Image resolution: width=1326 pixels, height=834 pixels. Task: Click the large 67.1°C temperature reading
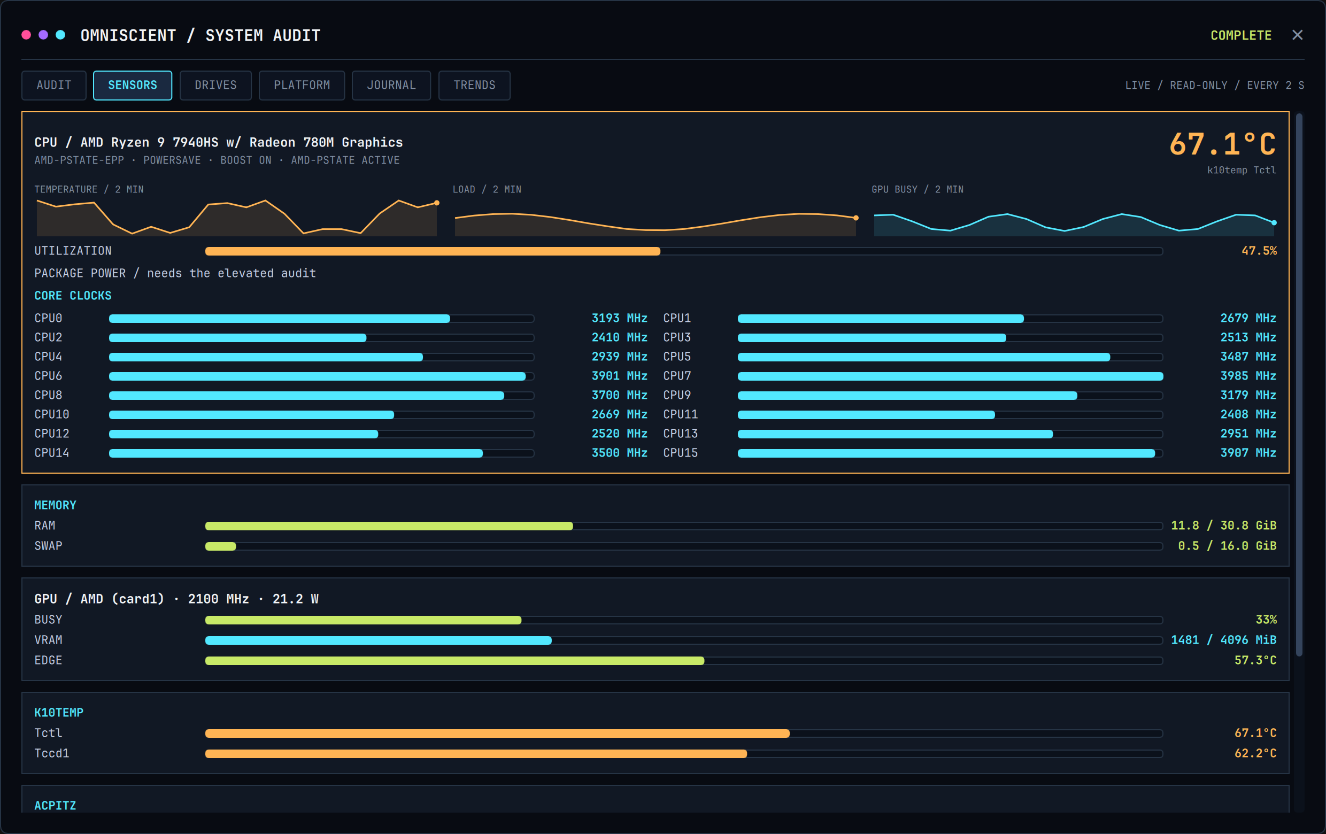pyautogui.click(x=1222, y=145)
